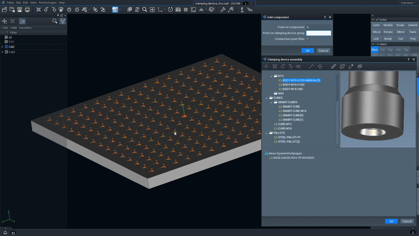Click the print icon in main toolbar
This screenshot has width=419, height=236.
tap(27, 10)
